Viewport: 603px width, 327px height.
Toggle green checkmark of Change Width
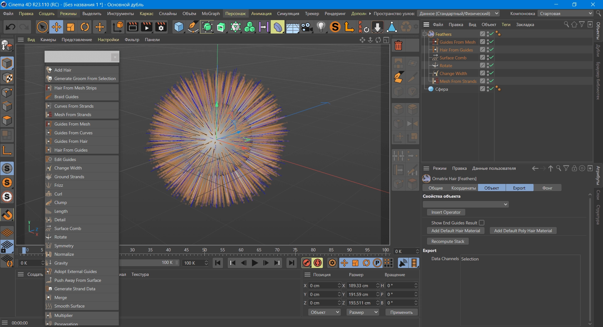coord(492,73)
